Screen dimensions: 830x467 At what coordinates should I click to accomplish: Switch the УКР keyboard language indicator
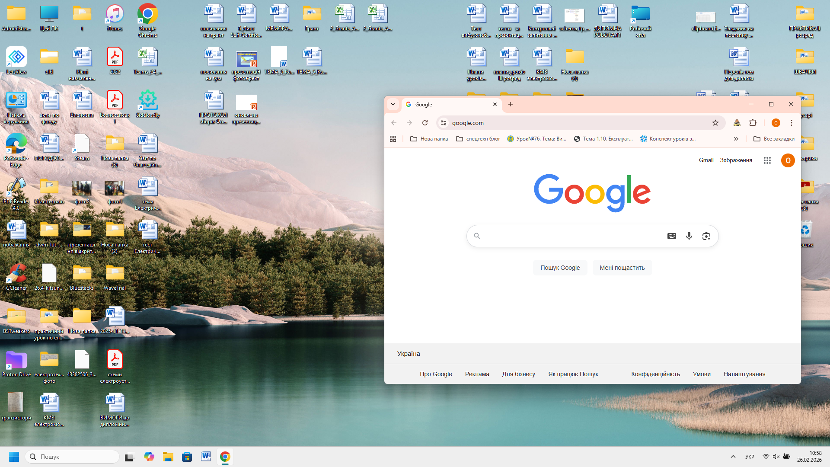750,457
